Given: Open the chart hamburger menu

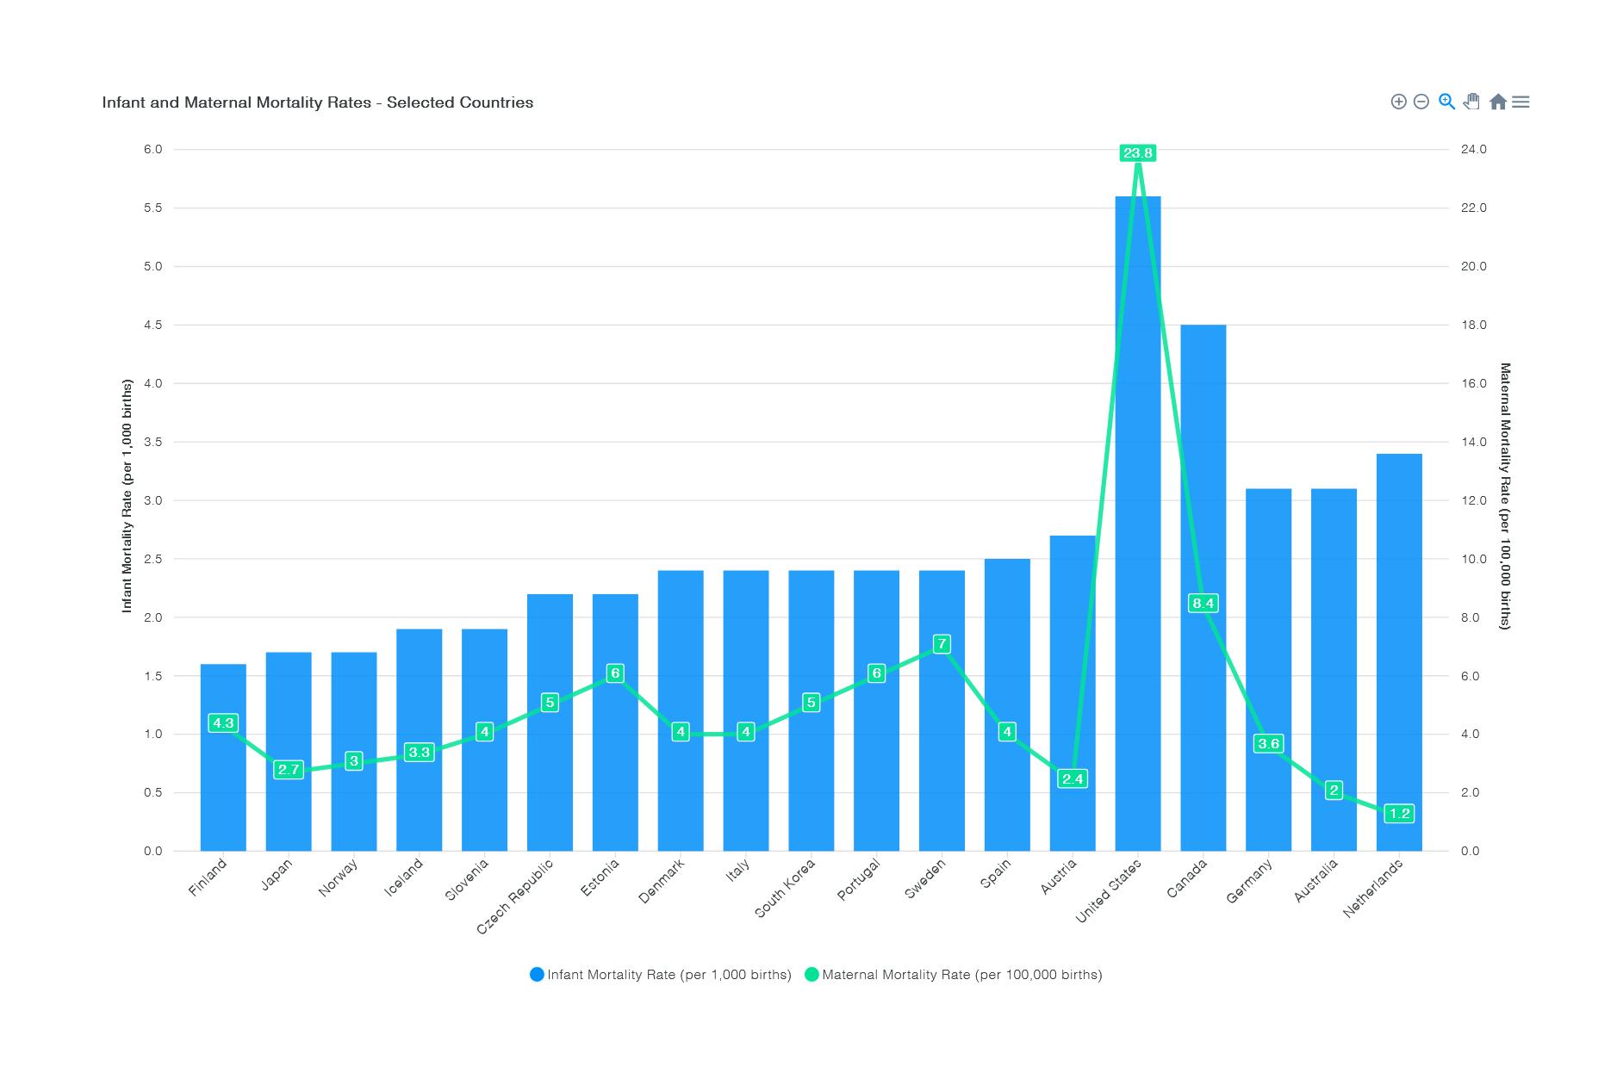Looking at the screenshot, I should coord(1521,102).
